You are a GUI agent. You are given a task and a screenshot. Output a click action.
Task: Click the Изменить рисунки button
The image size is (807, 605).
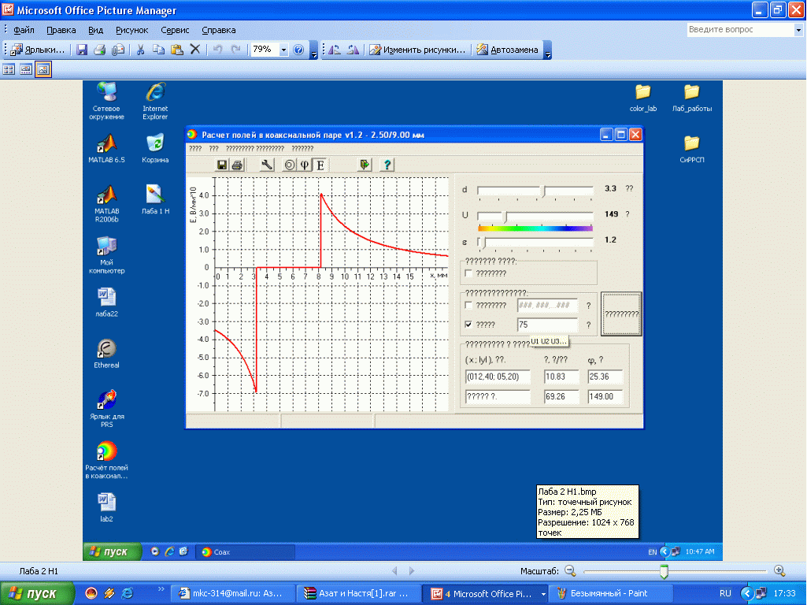click(x=417, y=50)
